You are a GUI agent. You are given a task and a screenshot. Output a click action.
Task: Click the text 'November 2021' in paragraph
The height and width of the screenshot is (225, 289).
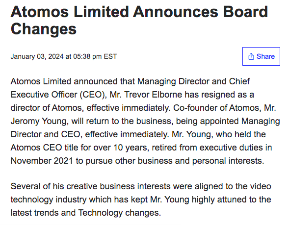click(x=42, y=161)
